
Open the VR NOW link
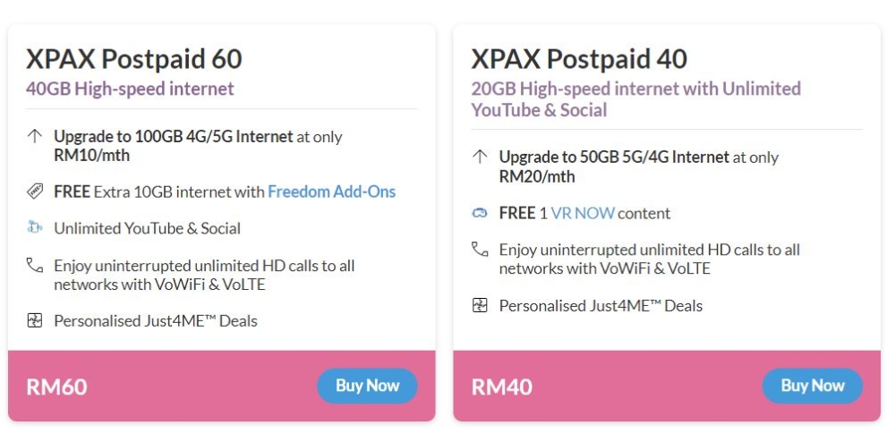coord(583,213)
